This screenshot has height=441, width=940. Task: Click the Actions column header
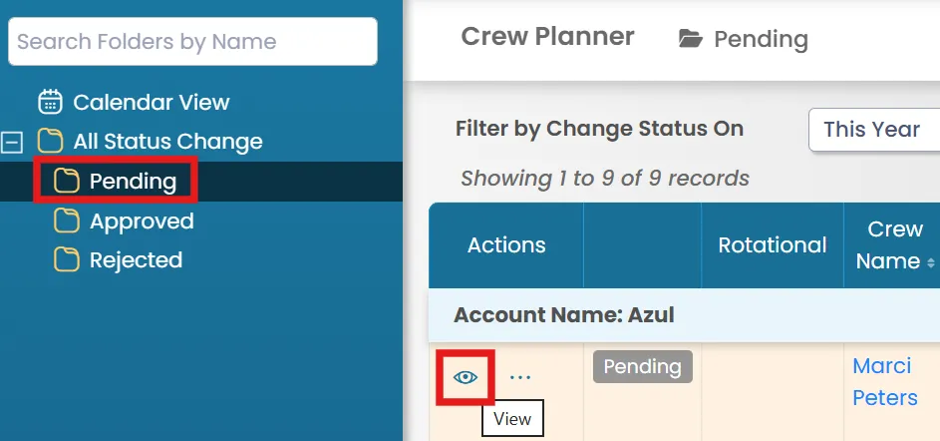[506, 245]
